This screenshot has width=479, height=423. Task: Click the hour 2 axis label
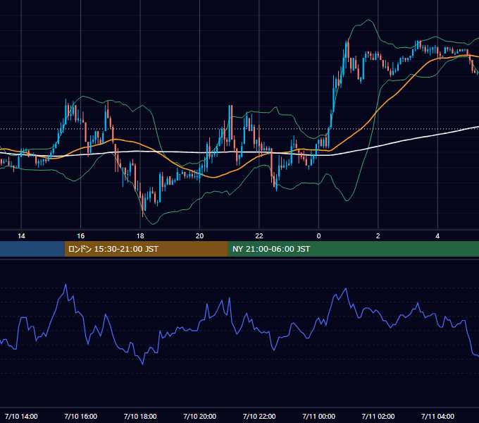tap(378, 236)
